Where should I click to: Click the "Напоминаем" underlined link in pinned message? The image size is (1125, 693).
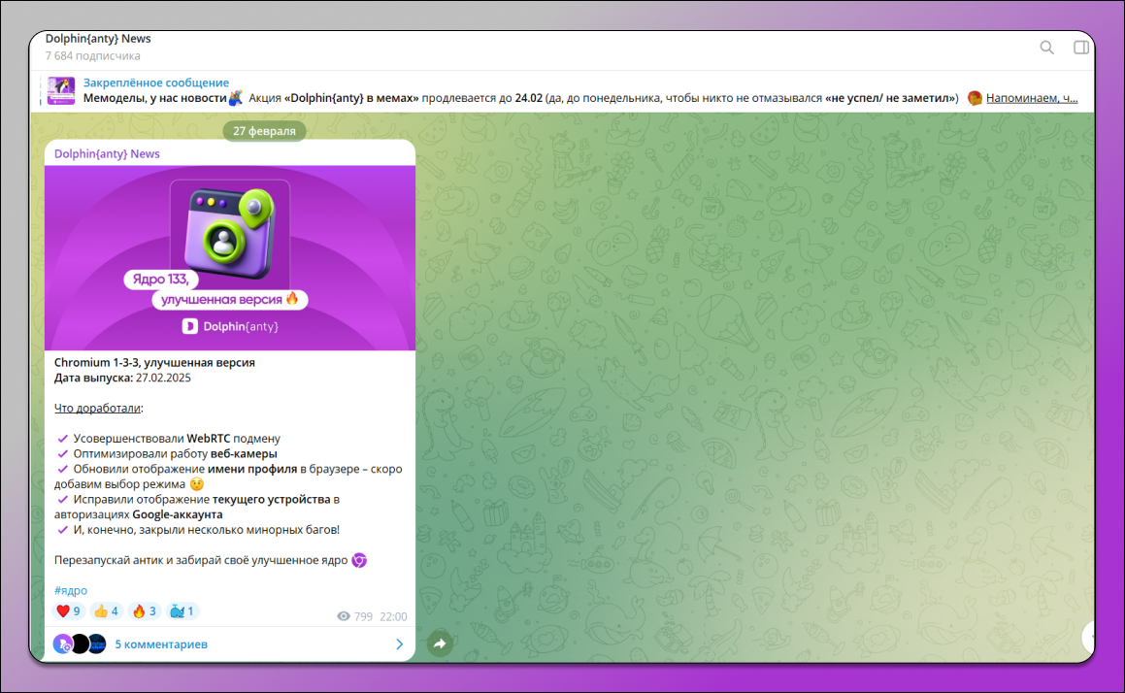pos(1031,98)
